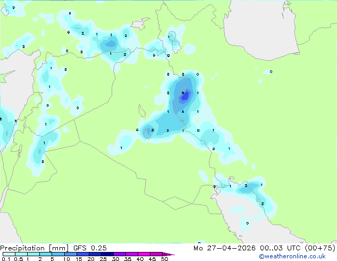Click the 30–35 mm purple legend swatch
Viewport: 337px width, 261px height.
119,254
